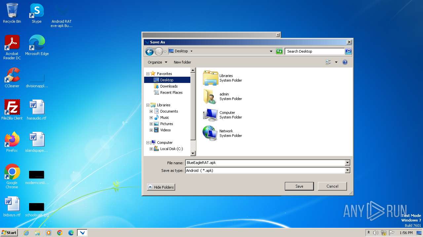Open the Organize menu

(x=157, y=62)
